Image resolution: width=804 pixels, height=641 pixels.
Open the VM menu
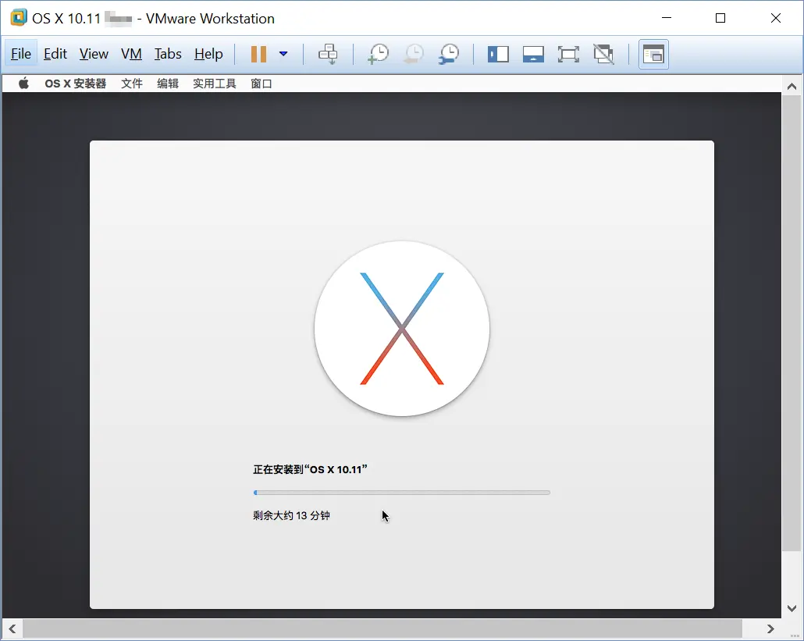tap(131, 54)
